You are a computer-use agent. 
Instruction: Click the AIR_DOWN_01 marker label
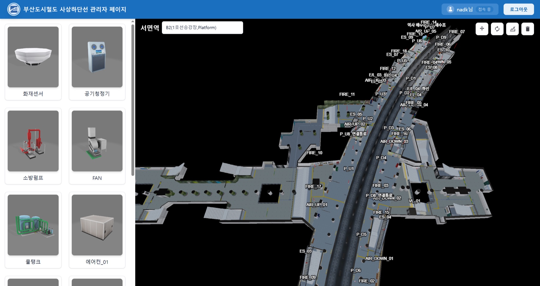point(379,258)
